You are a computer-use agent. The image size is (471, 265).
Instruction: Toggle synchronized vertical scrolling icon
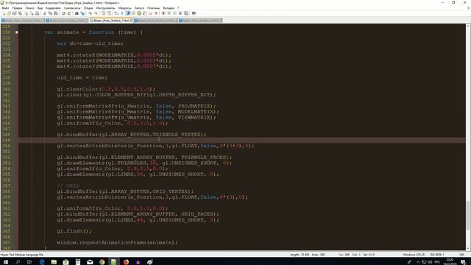click(x=103, y=13)
